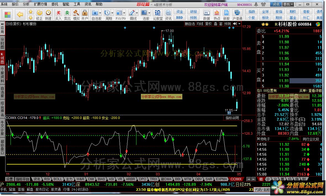Open the 画线 dropdown arrow
Image resolution: width=326 pixels, height=196 pixels.
[137, 13]
